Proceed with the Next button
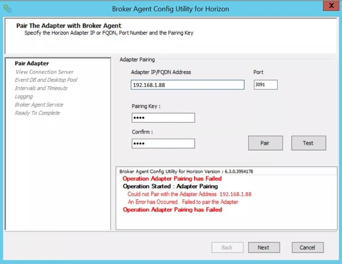The height and width of the screenshot is (264, 342). [x=264, y=247]
